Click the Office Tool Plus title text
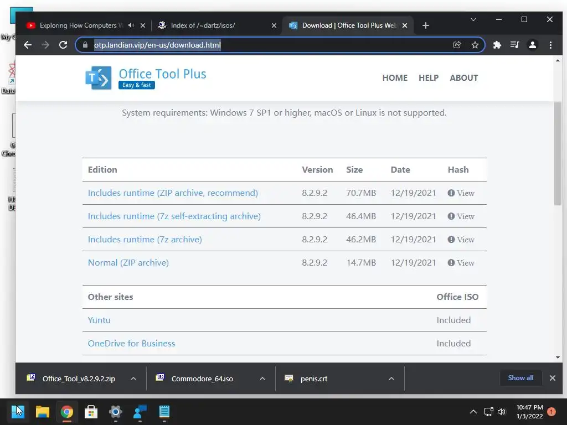The height and width of the screenshot is (425, 567). pos(162,74)
